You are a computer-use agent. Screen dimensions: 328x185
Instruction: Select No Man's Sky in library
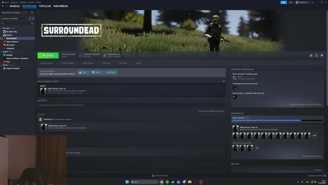click(17, 32)
